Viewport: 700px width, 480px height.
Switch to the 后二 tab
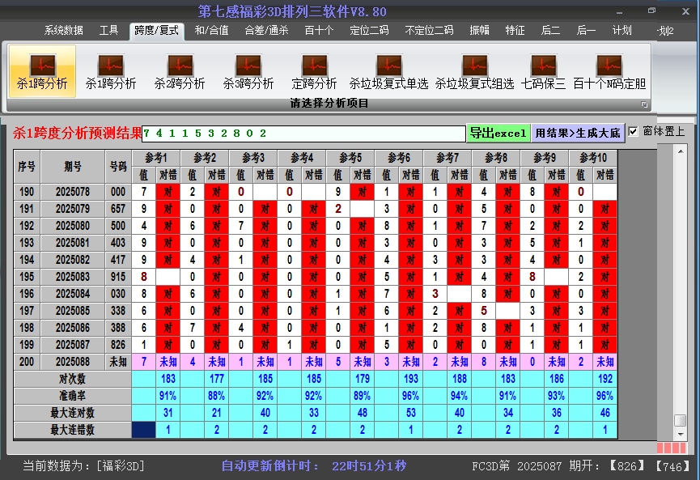pyautogui.click(x=550, y=31)
